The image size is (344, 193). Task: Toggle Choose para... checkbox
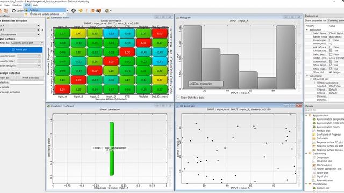331,51
